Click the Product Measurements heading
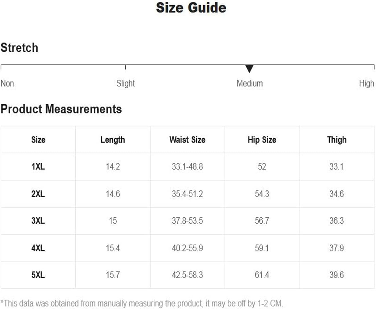 coord(61,109)
